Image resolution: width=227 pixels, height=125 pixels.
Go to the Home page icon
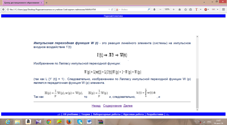[x=180, y=10]
